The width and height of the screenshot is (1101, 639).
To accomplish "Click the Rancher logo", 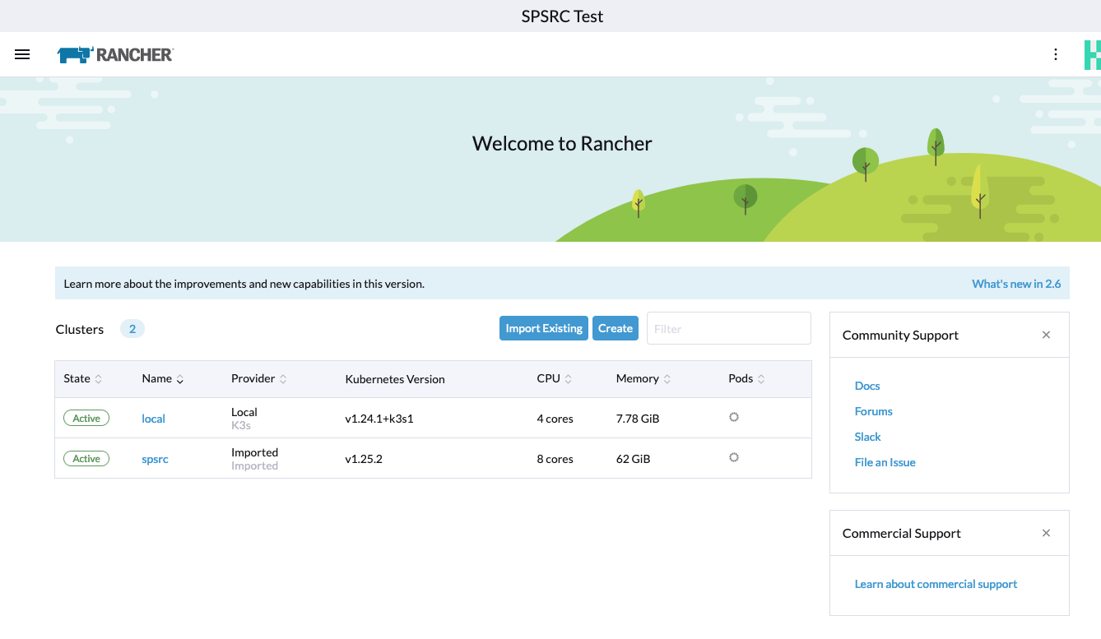I will (115, 55).
